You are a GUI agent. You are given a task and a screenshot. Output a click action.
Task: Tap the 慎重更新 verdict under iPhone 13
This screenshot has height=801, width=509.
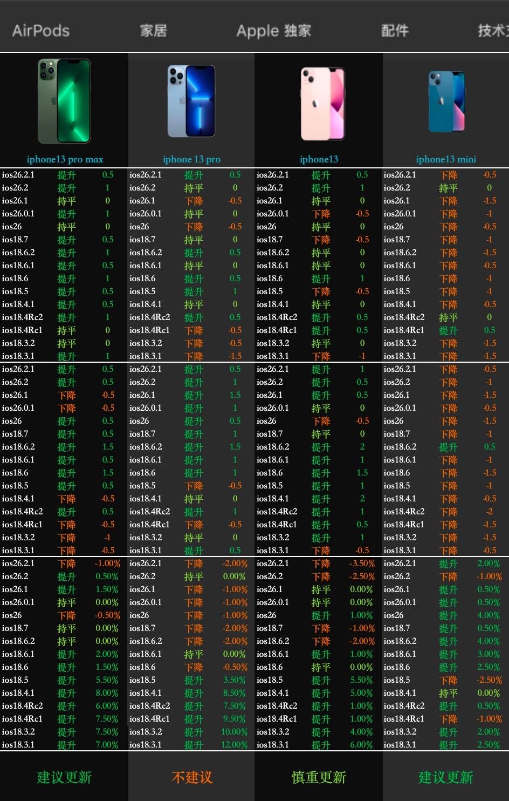[x=319, y=777]
